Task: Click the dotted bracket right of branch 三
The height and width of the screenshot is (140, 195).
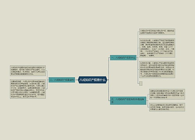Action: pyautogui.click(x=148, y=101)
